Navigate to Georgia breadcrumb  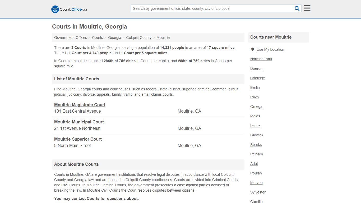tap(114, 38)
